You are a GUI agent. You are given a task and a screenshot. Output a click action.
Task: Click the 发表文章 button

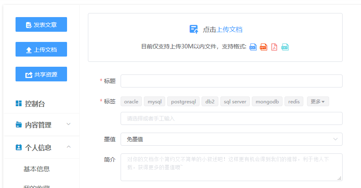[41, 24]
